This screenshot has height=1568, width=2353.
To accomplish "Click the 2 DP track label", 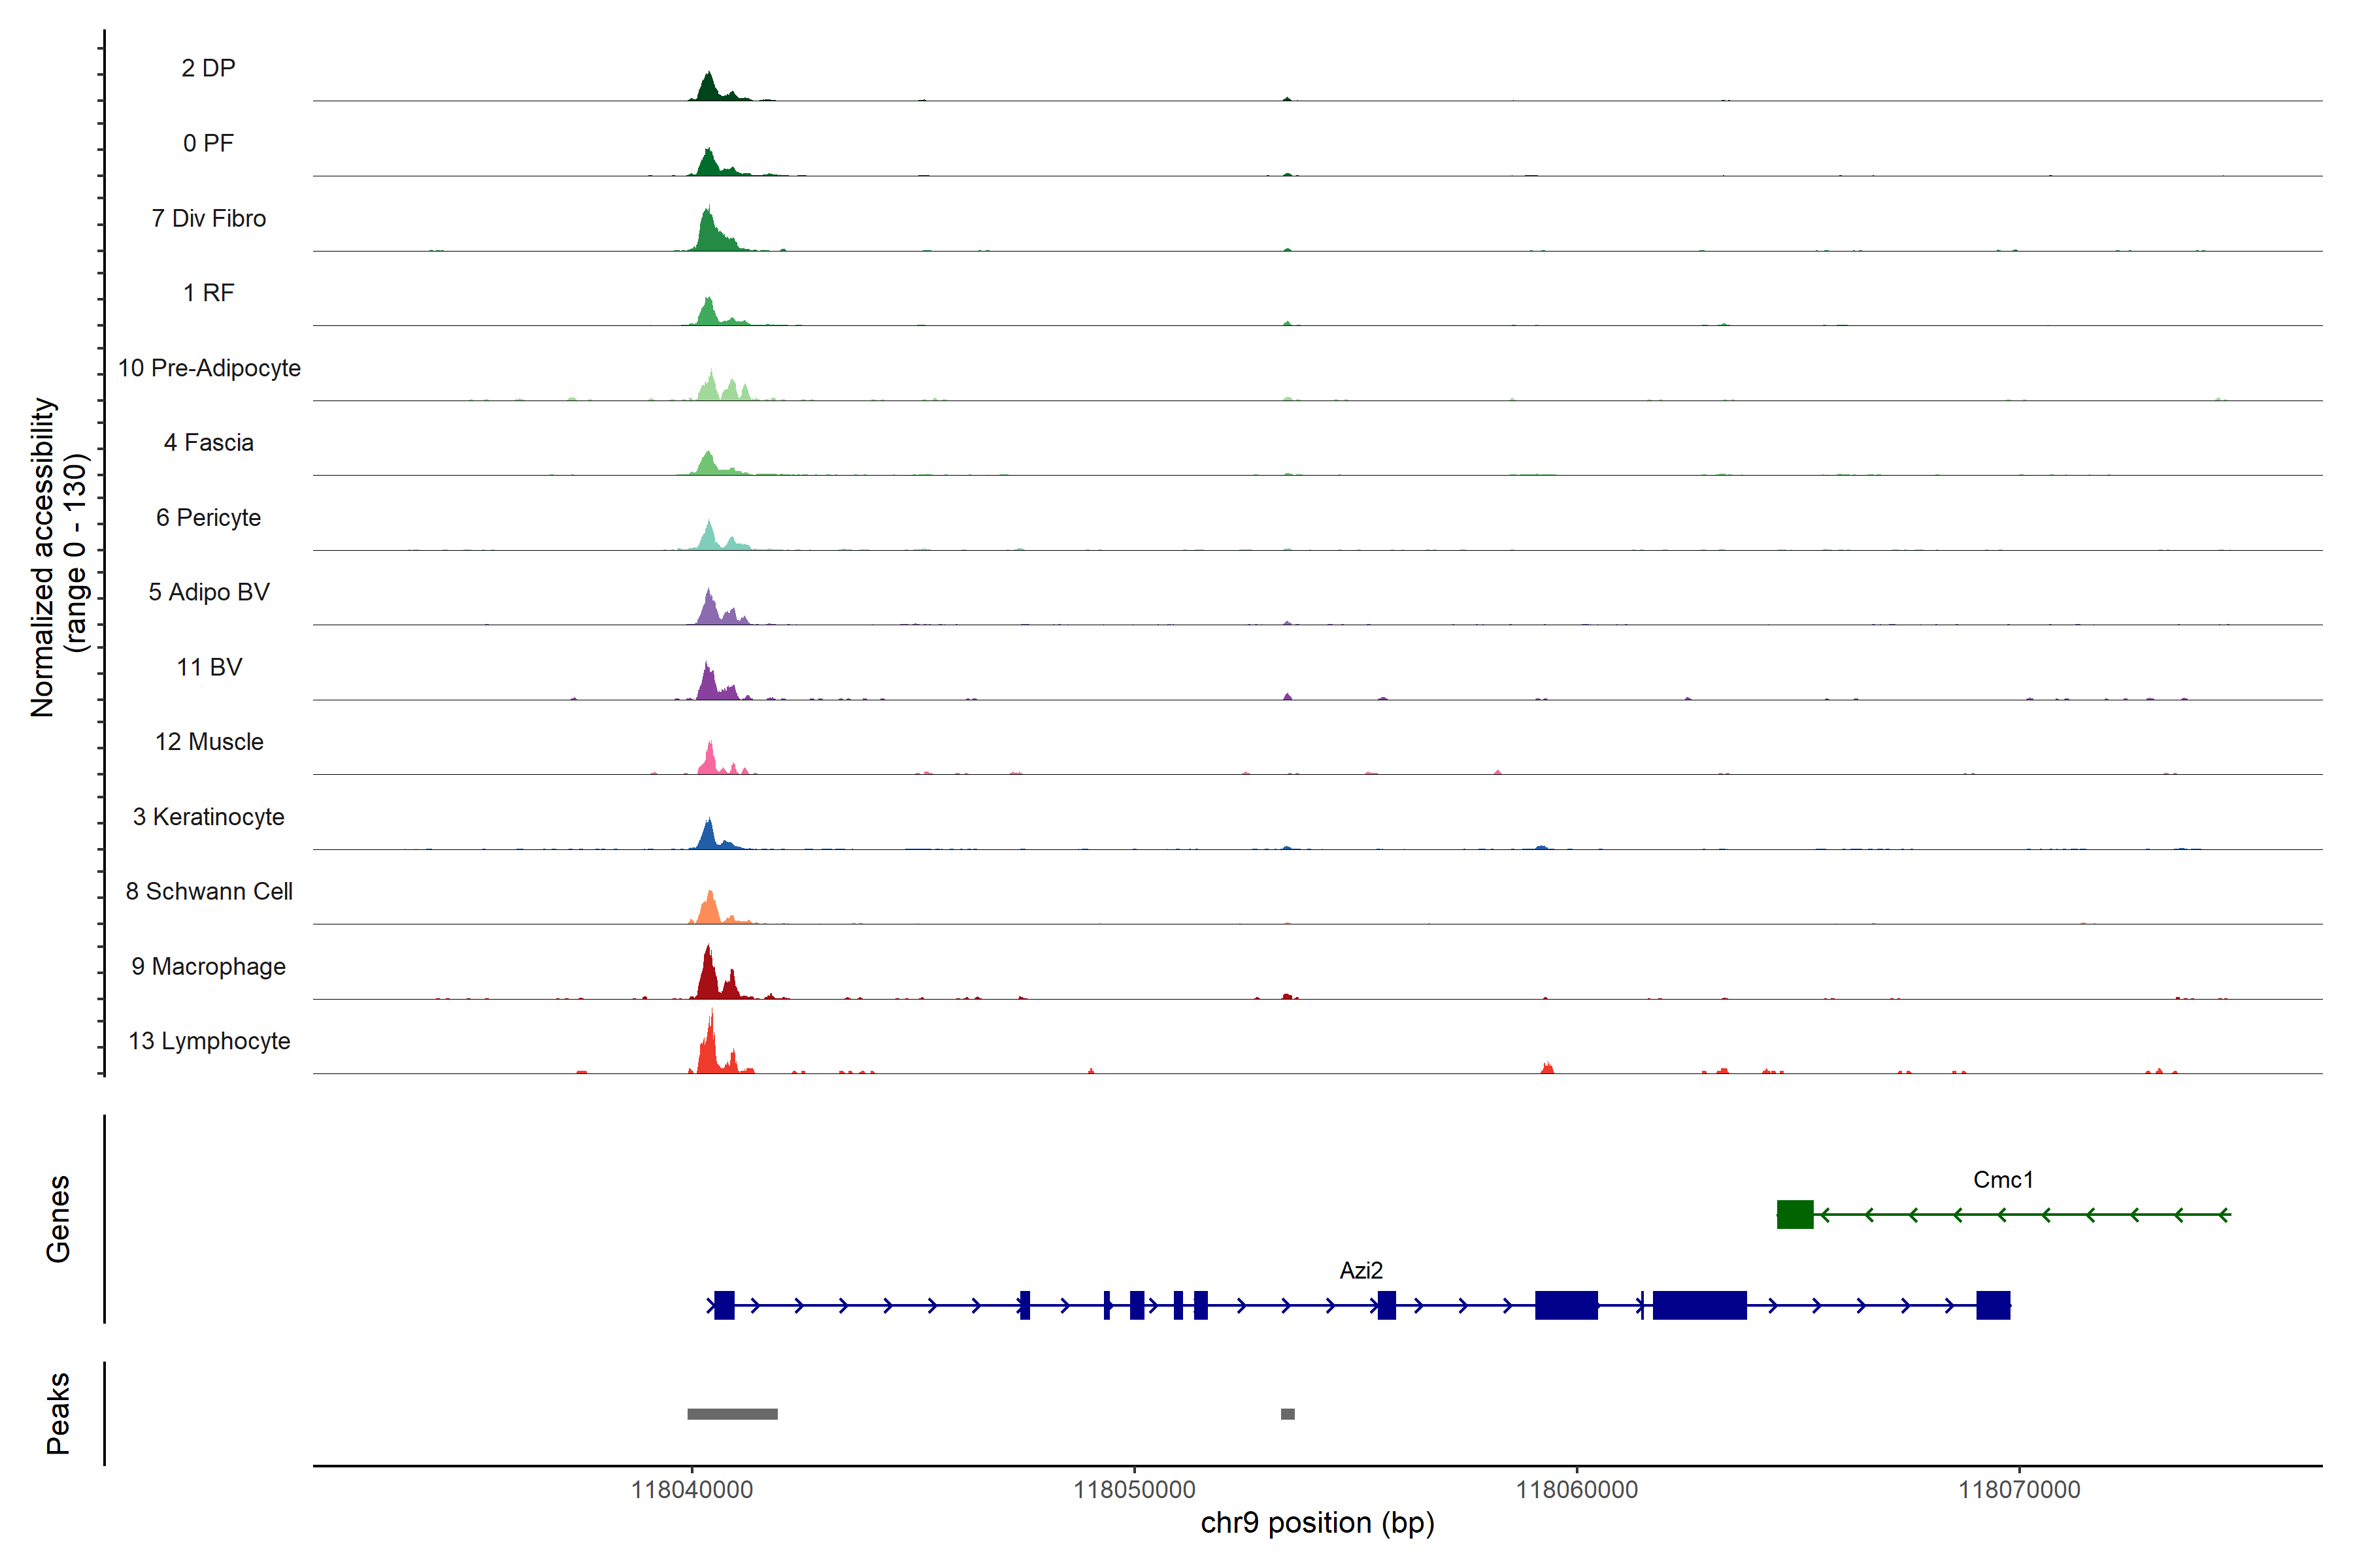I will 208,68.
